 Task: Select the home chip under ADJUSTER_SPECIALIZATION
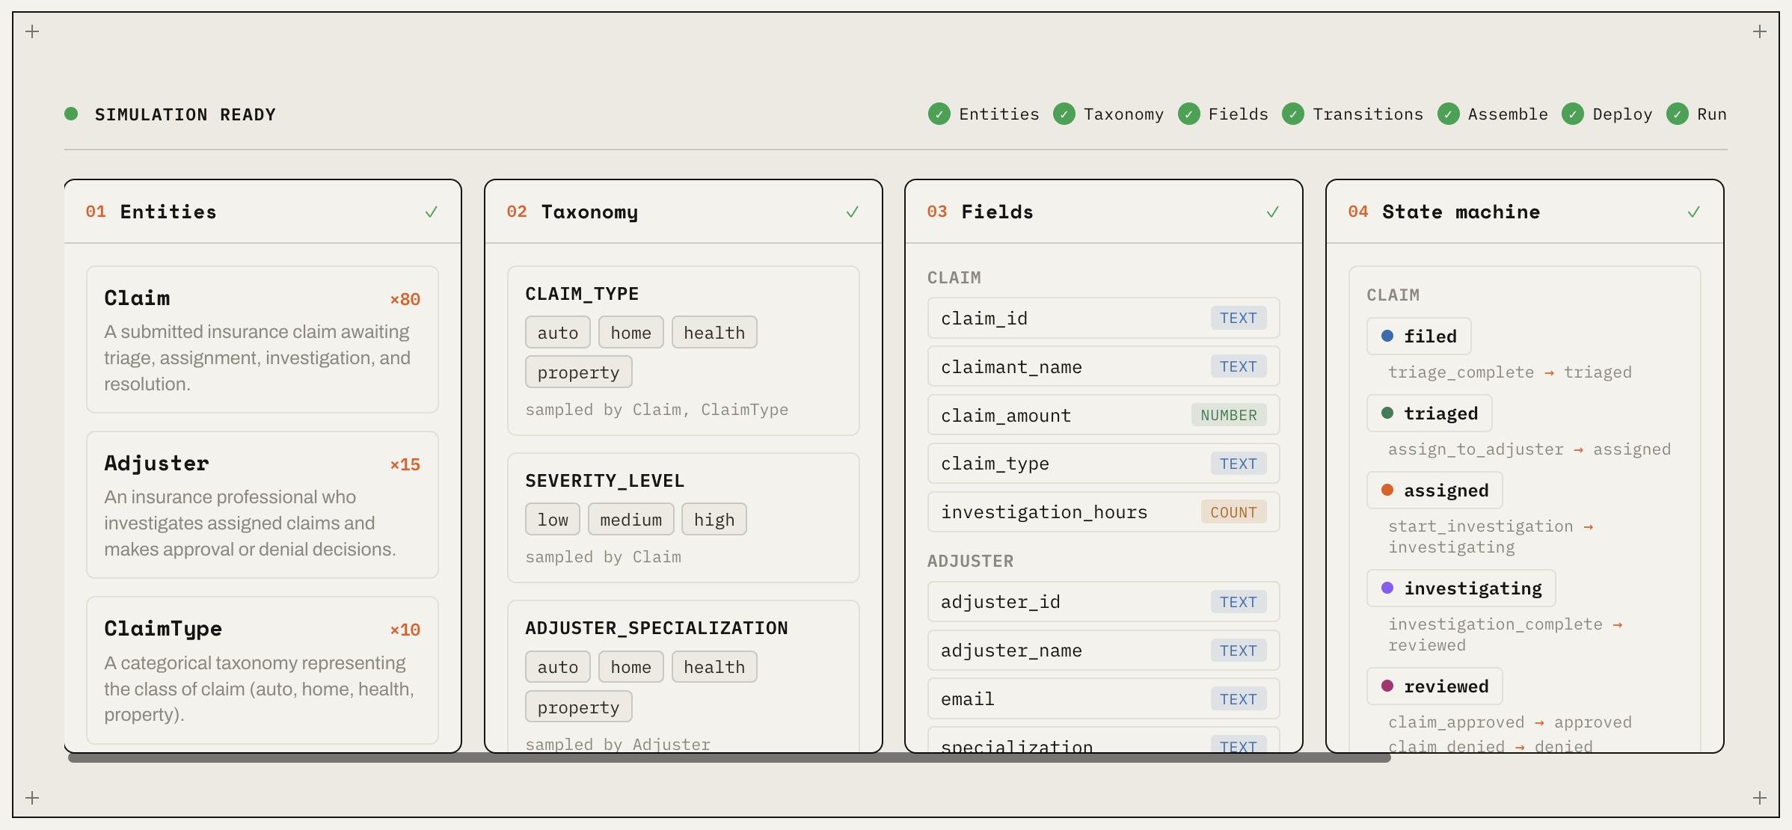tap(631, 667)
